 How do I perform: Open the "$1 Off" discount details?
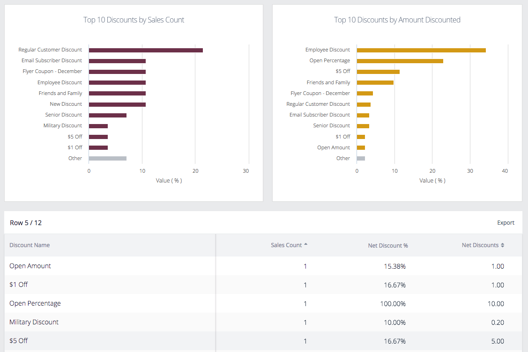click(18, 285)
